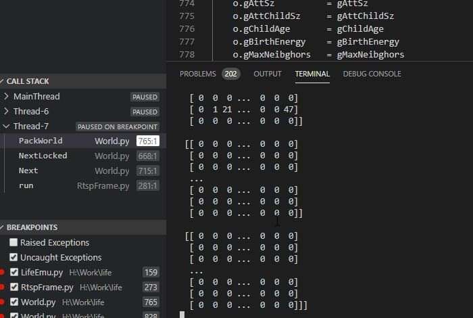The width and height of the screenshot is (473, 318).
Task: Click the red breakpoint dot beside LifeEmu.py
Action: click(3, 273)
